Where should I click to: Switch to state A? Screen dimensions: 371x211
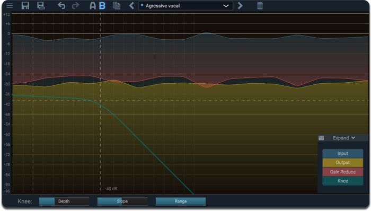[x=93, y=6]
